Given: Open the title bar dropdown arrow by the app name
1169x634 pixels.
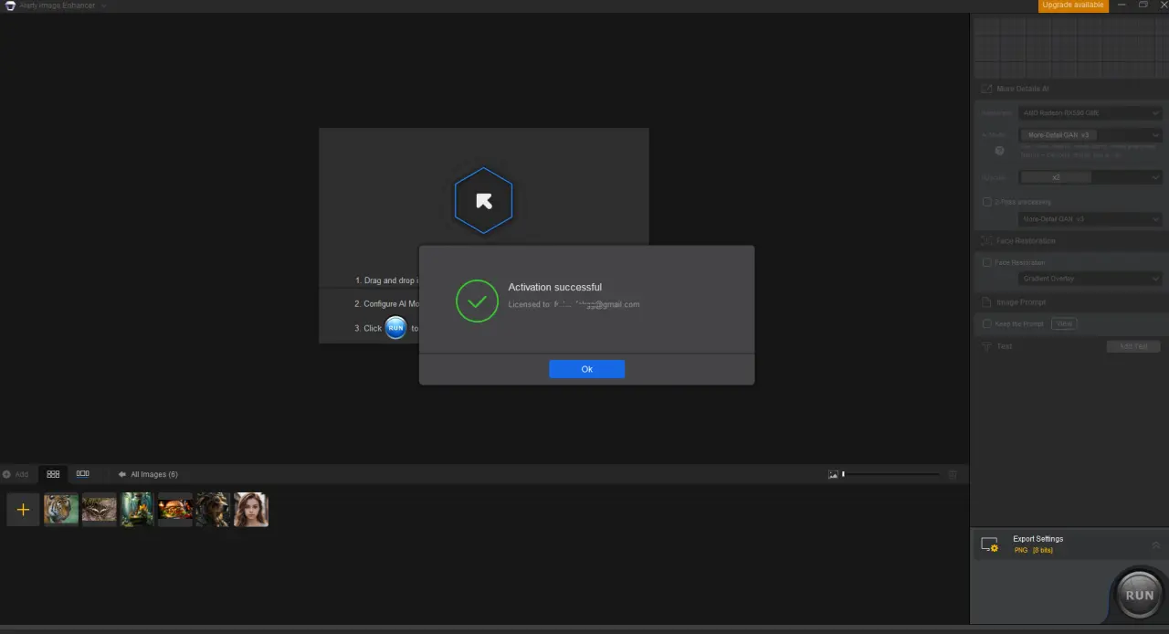Looking at the screenshot, I should [x=103, y=5].
